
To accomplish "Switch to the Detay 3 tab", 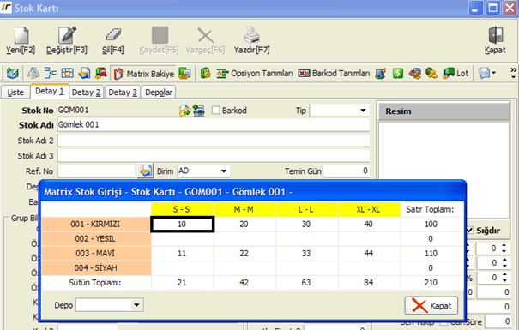I will tap(123, 93).
